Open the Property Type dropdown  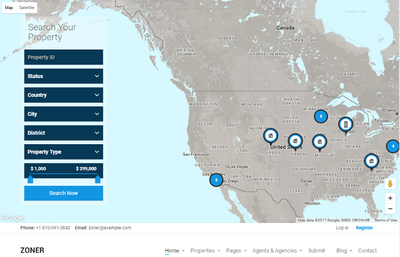[x=63, y=152]
